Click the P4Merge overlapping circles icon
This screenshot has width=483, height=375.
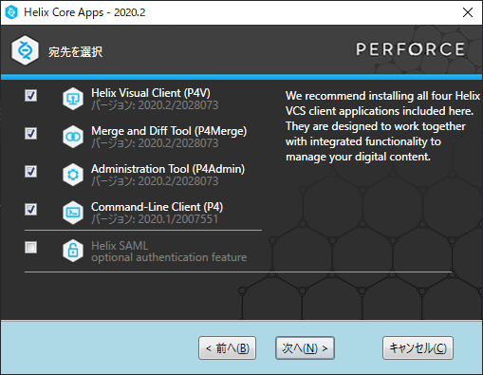[x=73, y=137]
